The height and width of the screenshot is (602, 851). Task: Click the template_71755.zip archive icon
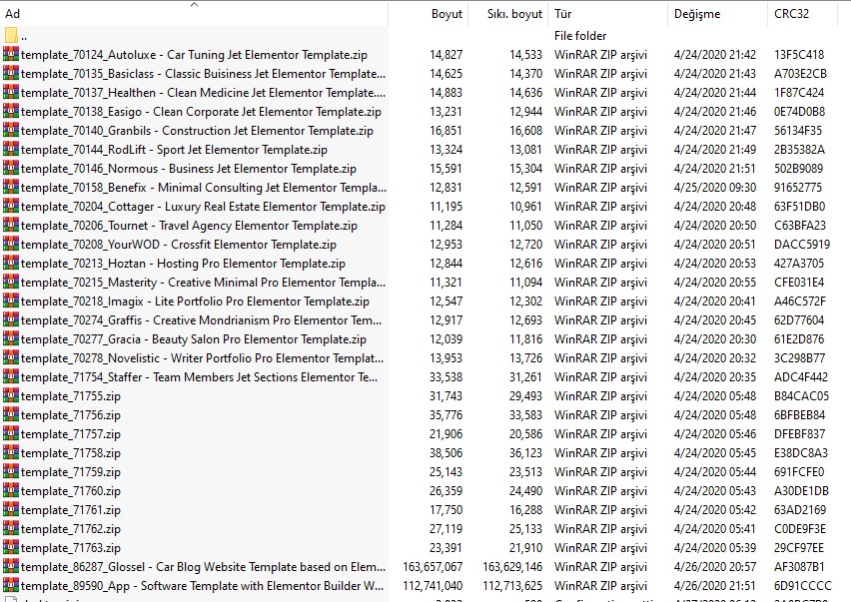pyautogui.click(x=11, y=396)
